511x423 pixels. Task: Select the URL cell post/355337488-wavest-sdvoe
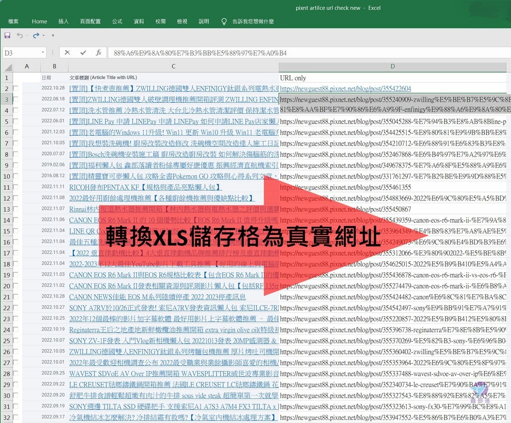pyautogui.click(x=393, y=374)
